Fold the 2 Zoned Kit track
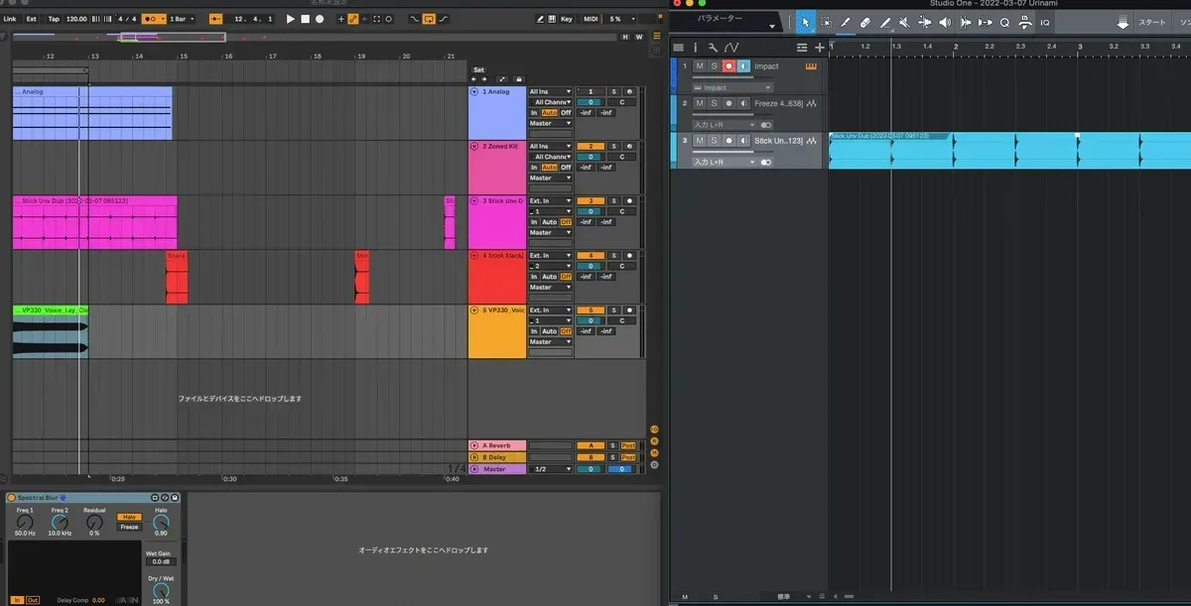Image resolution: width=1191 pixels, height=606 pixels. [x=474, y=146]
